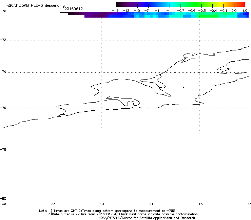This screenshot has height=220, width=251.
Task: Click the "-74" latitude axis label
Action: tap(3, 72)
